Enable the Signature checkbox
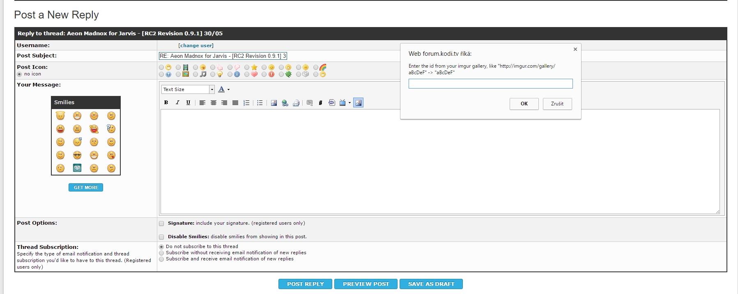The width and height of the screenshot is (738, 294). [x=161, y=223]
